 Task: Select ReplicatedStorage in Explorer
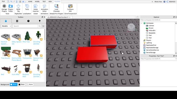point(152,48)
